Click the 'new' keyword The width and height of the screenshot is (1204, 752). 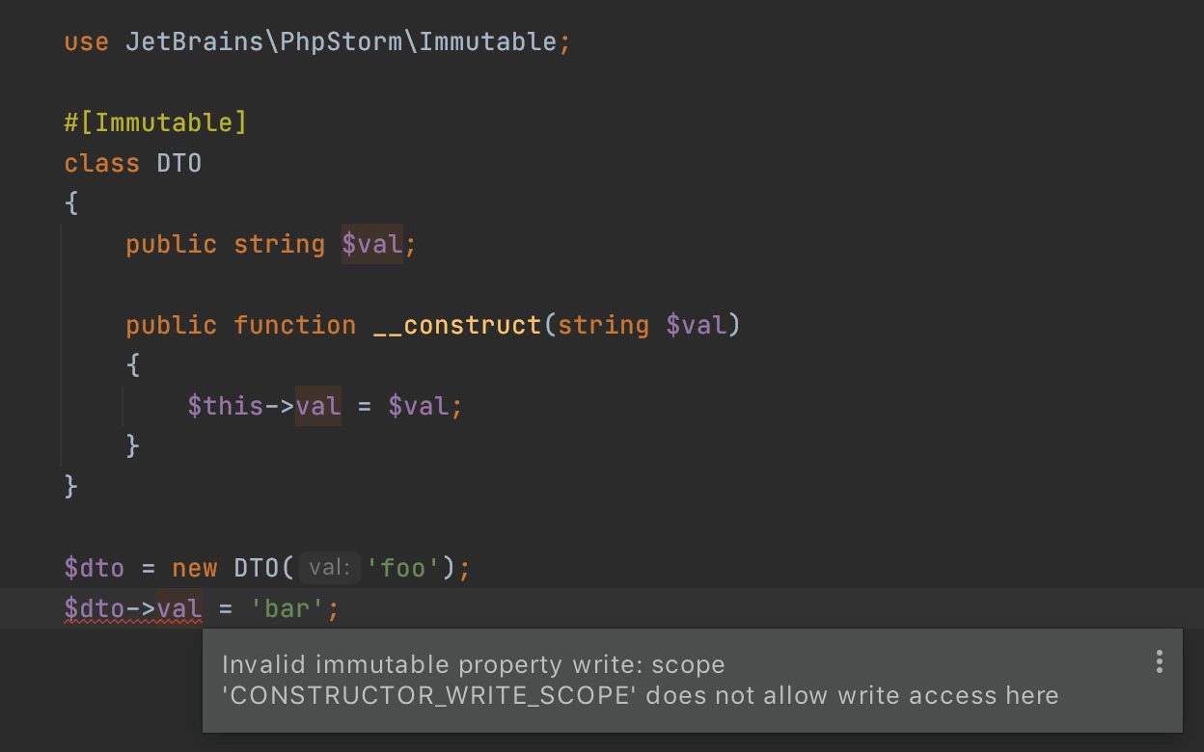195,568
